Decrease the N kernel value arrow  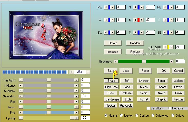point(135,7)
